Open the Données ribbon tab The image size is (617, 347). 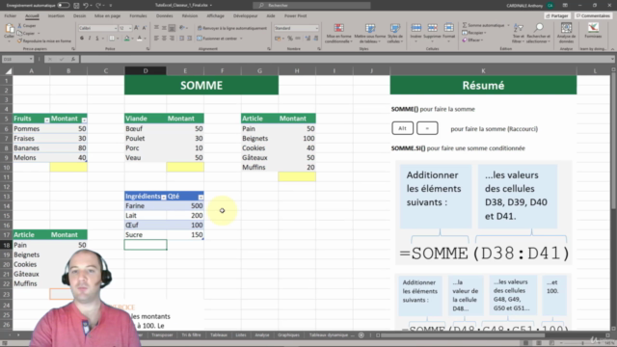[165, 15]
